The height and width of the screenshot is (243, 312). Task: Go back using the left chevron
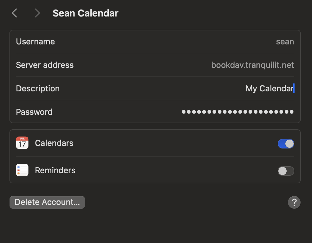coord(15,13)
